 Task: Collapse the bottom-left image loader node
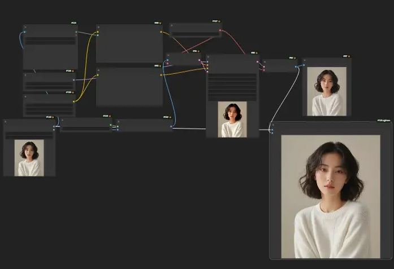tap(5, 122)
